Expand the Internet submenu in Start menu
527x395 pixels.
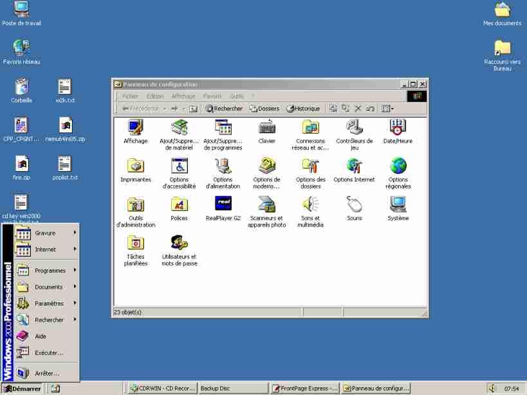point(46,250)
